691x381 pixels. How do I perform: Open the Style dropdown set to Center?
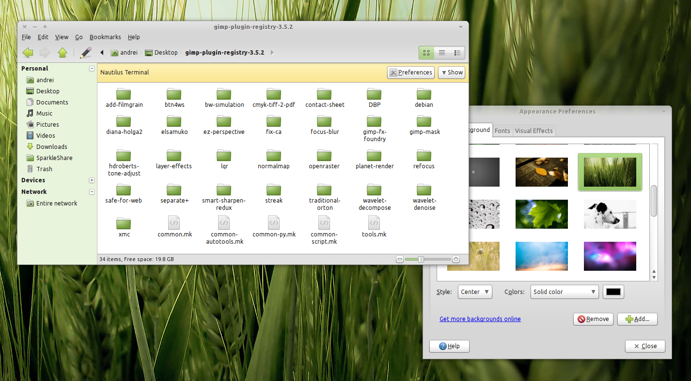click(475, 292)
